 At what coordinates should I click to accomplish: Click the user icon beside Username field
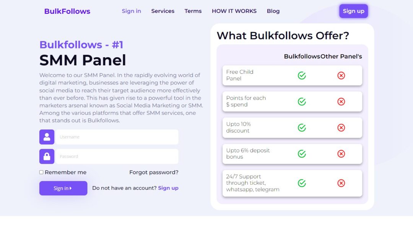(47, 137)
